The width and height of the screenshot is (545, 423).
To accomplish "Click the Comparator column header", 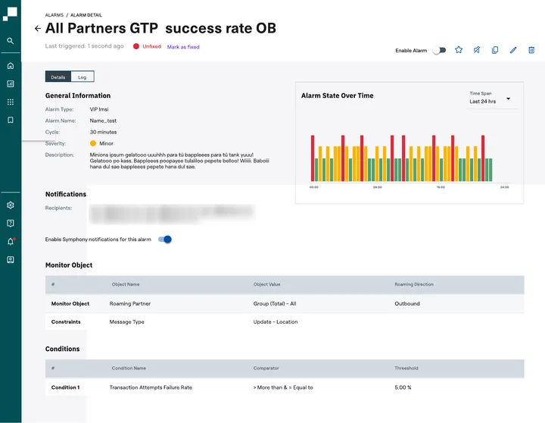I will [x=266, y=368].
